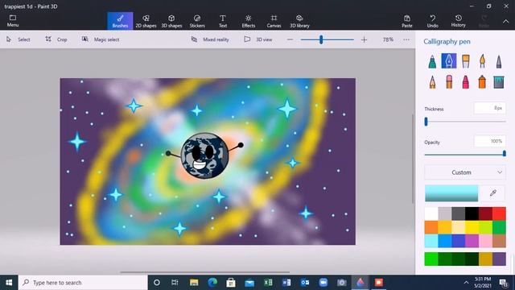Select the Calligraphy pen brush
515x290 pixels.
tap(449, 61)
